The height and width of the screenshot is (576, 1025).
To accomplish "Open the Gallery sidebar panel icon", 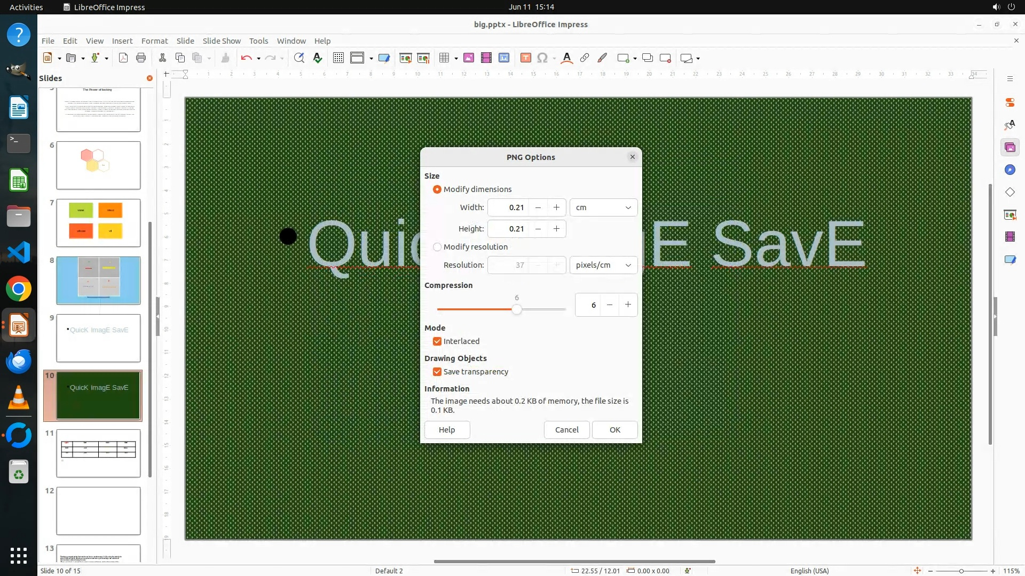I will point(1010,148).
